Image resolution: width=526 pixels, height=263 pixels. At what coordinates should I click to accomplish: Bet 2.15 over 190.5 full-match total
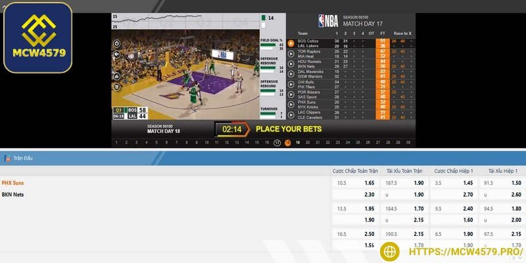coord(404,234)
